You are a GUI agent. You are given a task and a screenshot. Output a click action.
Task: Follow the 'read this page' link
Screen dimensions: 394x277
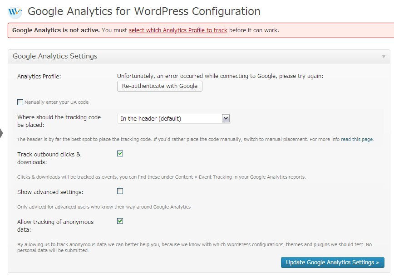pyautogui.click(x=357, y=139)
